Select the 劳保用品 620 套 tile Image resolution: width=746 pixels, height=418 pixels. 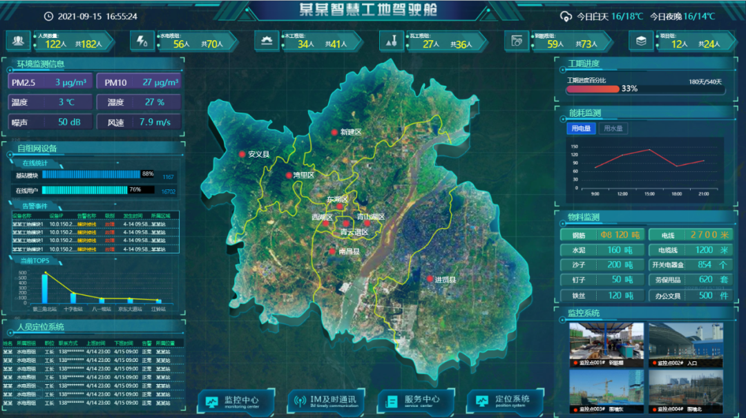690,280
